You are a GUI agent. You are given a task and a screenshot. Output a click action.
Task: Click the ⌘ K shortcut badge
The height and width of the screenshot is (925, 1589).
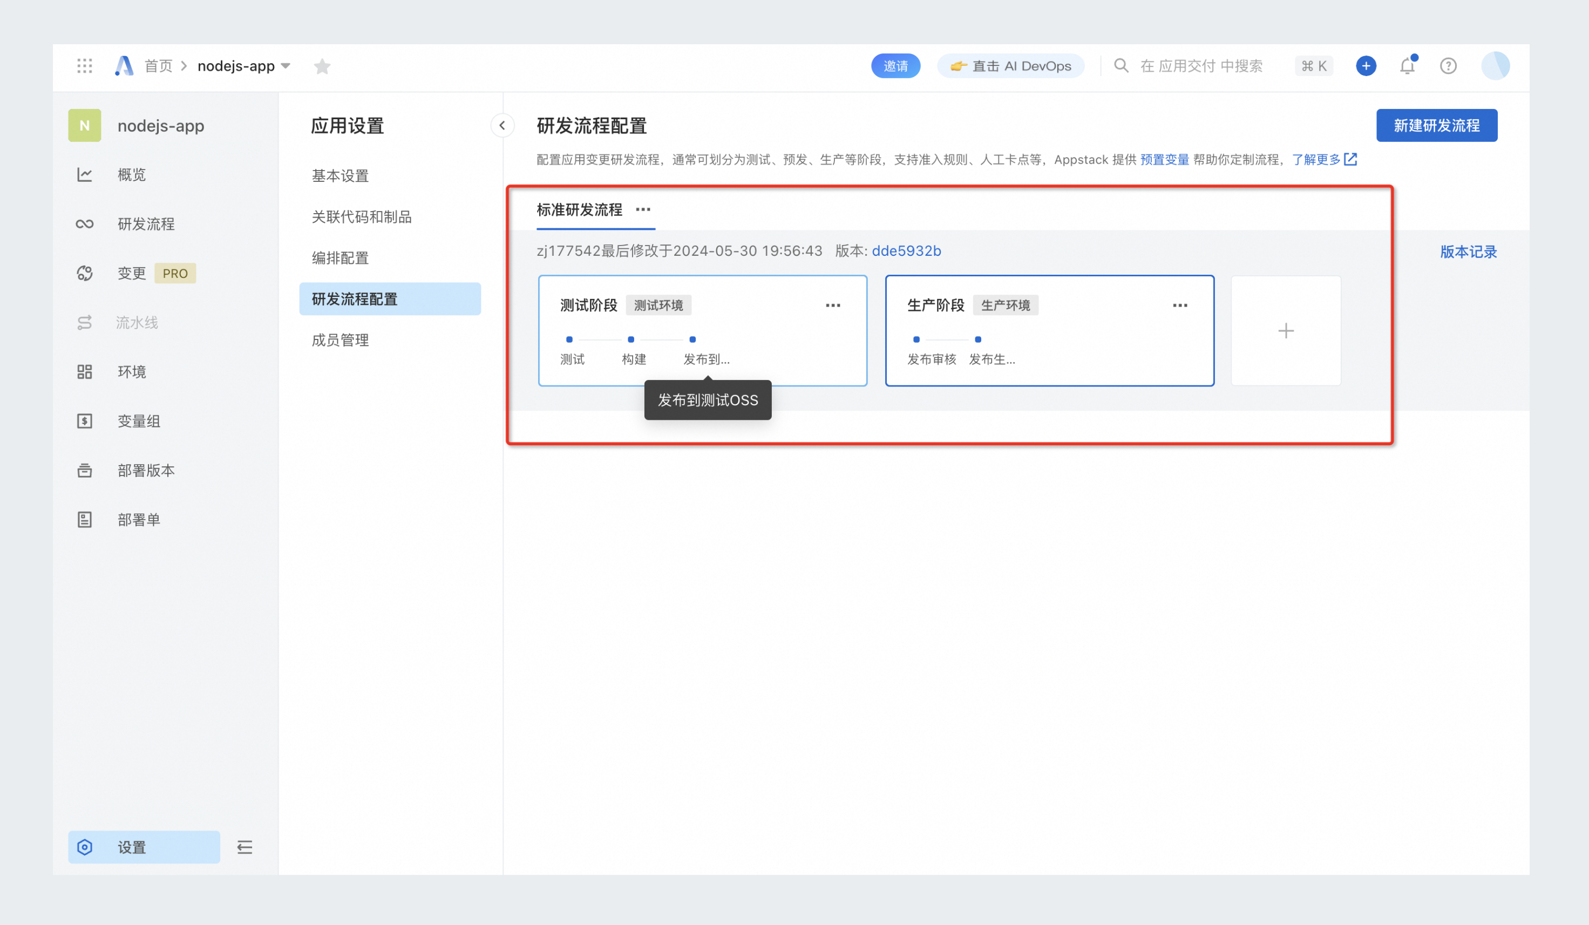click(x=1314, y=66)
